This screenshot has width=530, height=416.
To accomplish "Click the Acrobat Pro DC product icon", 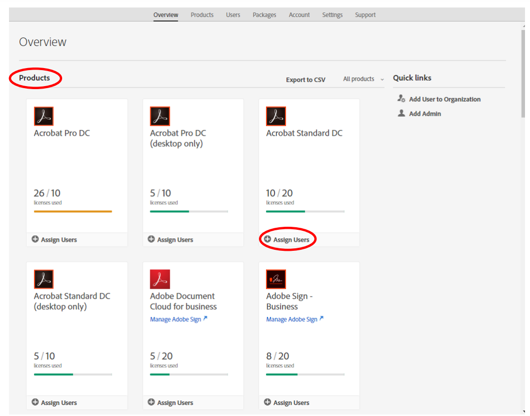I will tap(44, 116).
